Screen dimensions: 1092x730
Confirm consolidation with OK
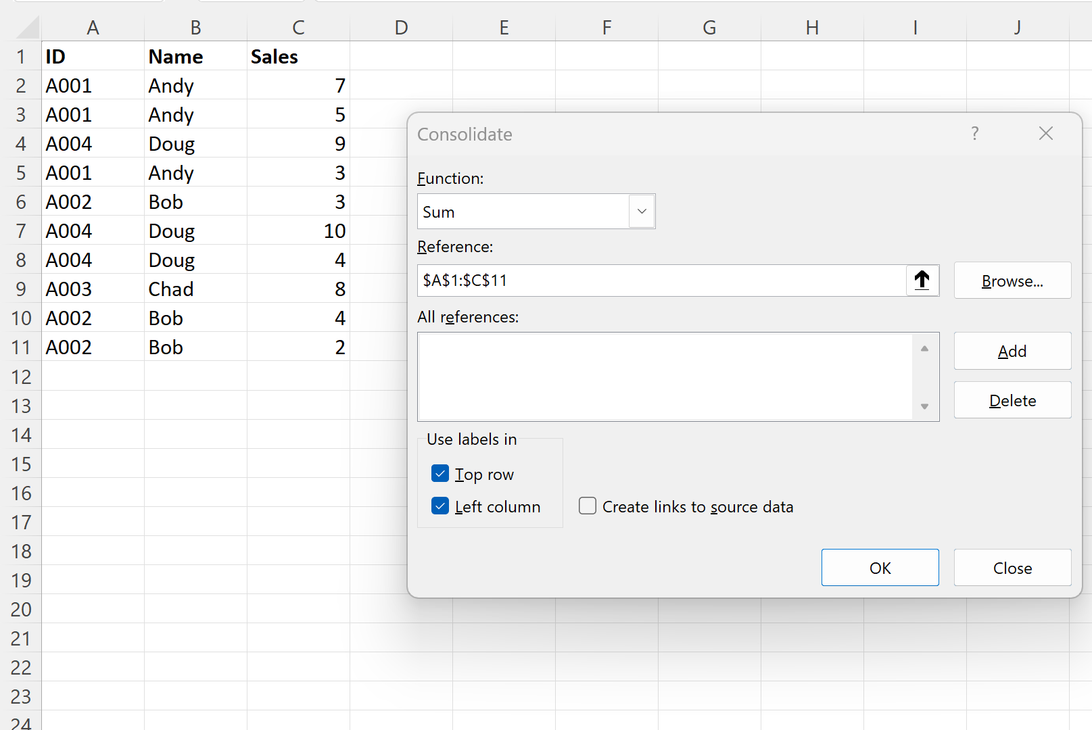(880, 567)
